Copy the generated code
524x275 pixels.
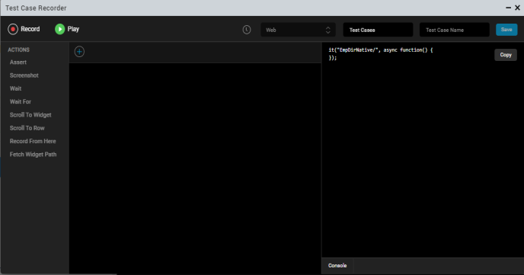tap(506, 55)
